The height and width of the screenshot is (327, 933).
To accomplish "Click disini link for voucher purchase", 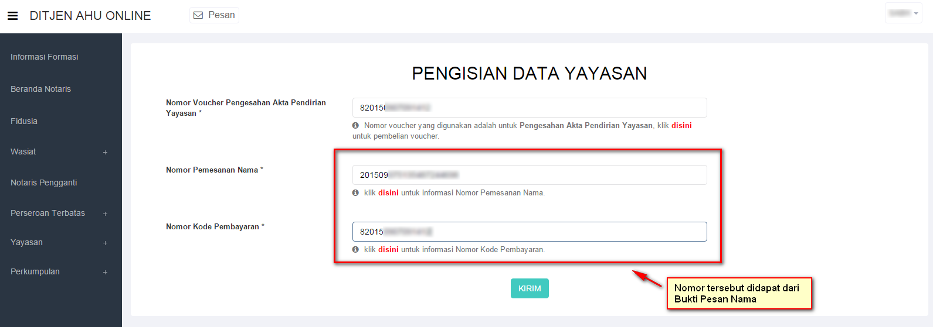I will click(x=681, y=125).
